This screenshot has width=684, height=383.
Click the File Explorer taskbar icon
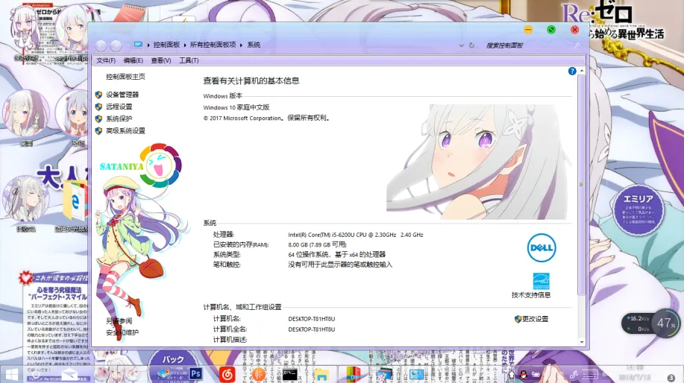[321, 373]
